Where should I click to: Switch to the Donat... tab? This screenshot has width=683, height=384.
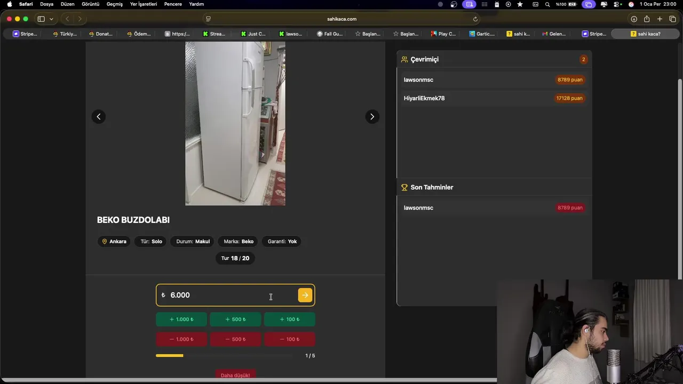pos(101,34)
